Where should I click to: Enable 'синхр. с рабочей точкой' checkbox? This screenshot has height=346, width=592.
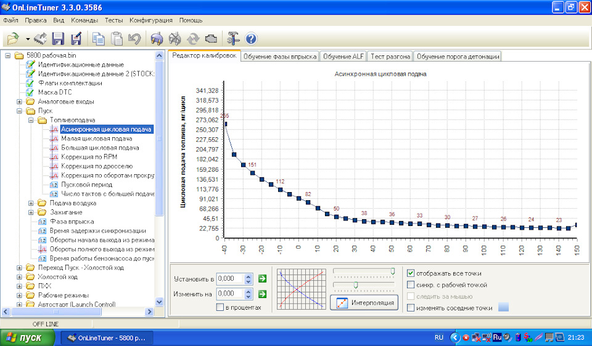[411, 285]
